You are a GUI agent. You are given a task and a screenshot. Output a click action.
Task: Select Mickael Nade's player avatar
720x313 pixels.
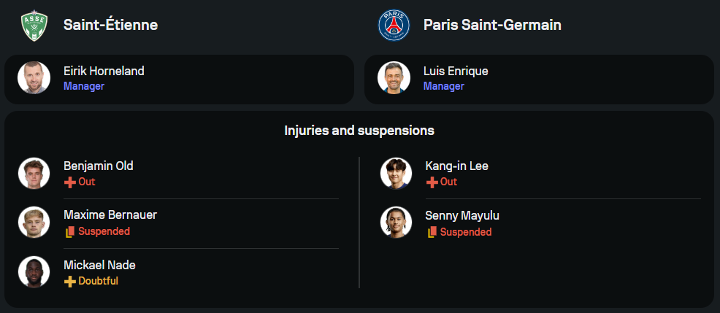tap(34, 272)
